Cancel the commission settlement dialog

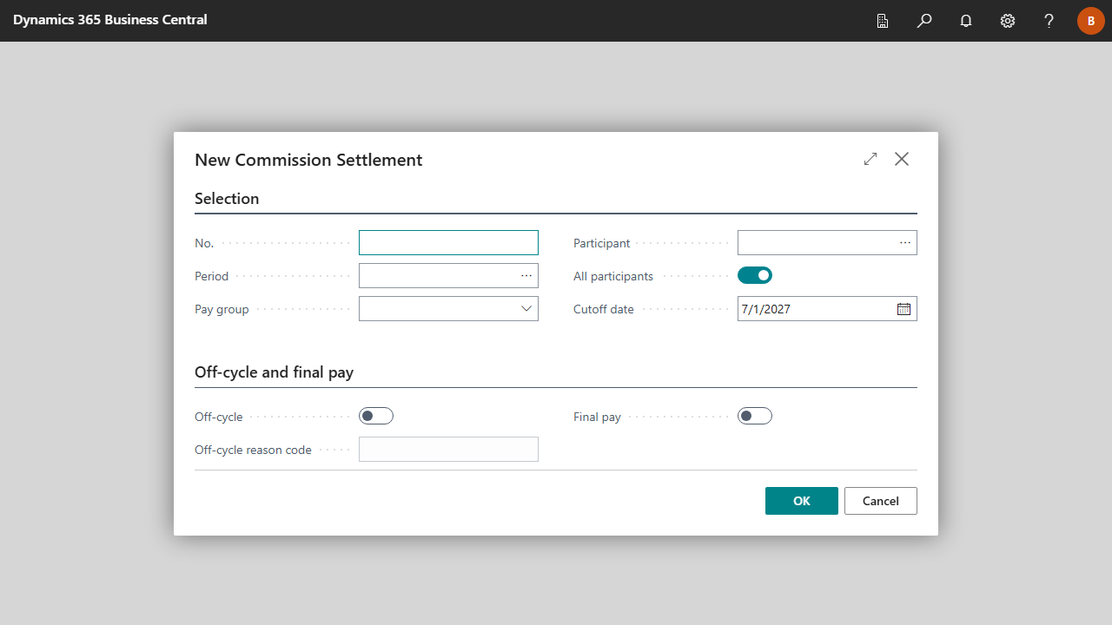click(x=881, y=501)
